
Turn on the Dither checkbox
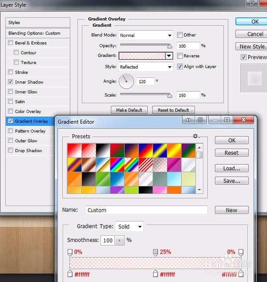180,35
